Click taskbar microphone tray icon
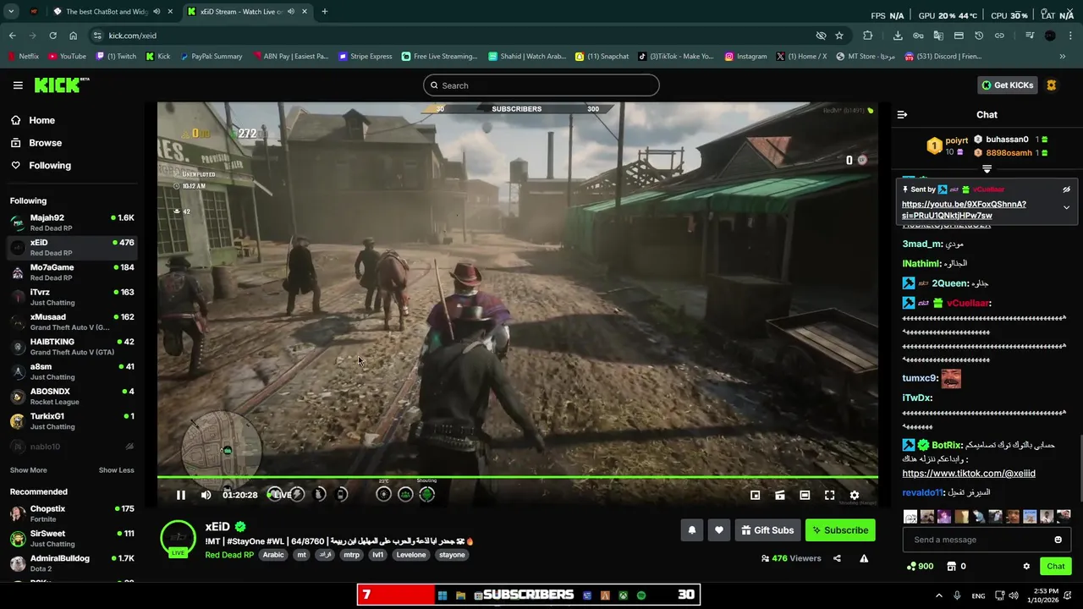This screenshot has width=1083, height=609. [957, 595]
